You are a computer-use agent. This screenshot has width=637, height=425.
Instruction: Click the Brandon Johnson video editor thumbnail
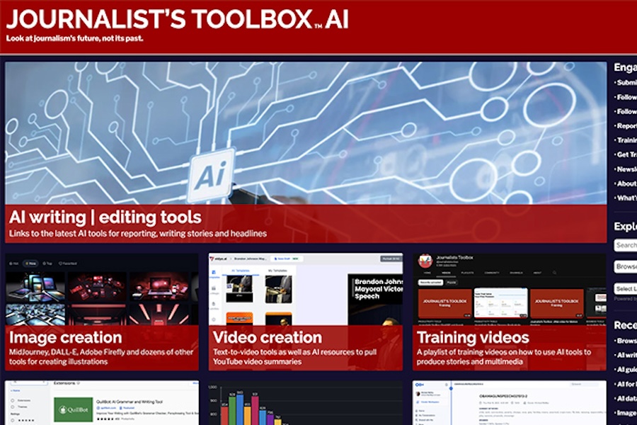tap(306, 289)
